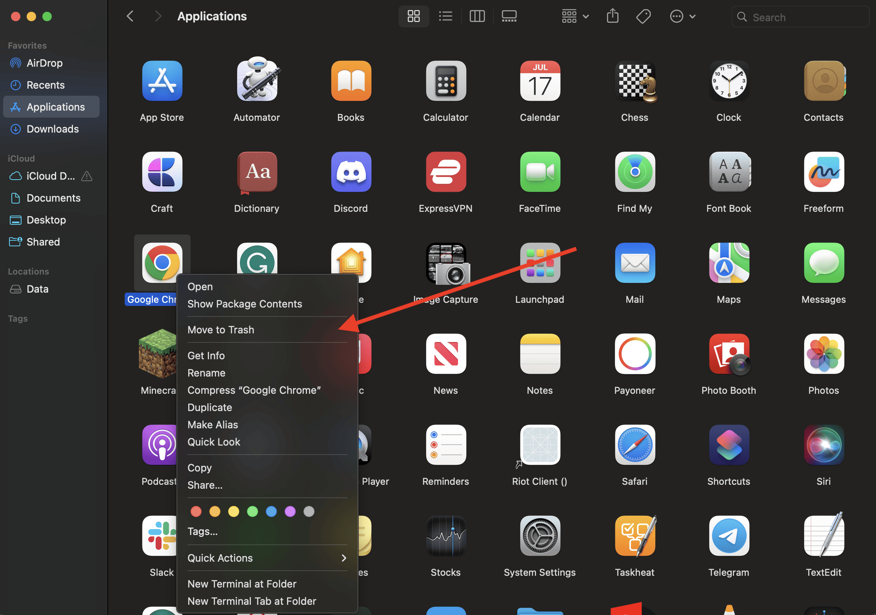Apply the blue tag color

pos(271,511)
